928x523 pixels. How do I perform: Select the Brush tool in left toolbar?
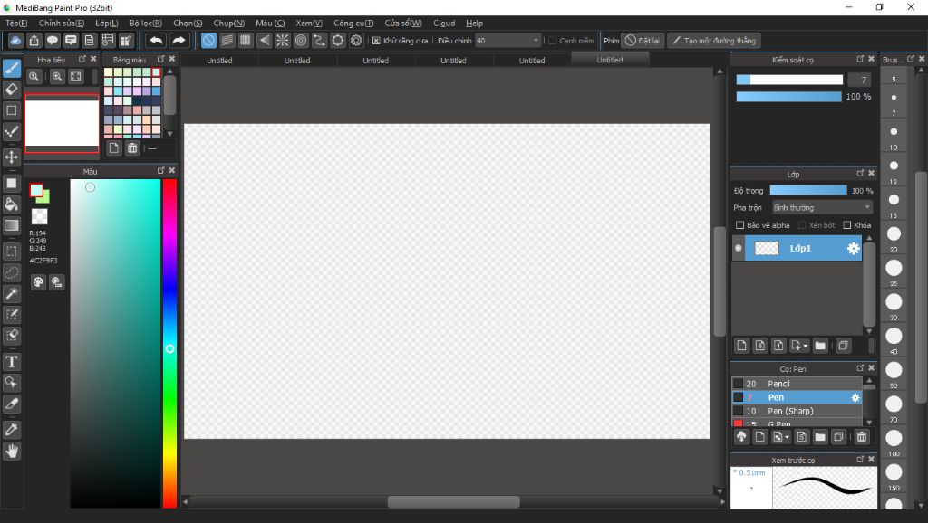[x=12, y=68]
